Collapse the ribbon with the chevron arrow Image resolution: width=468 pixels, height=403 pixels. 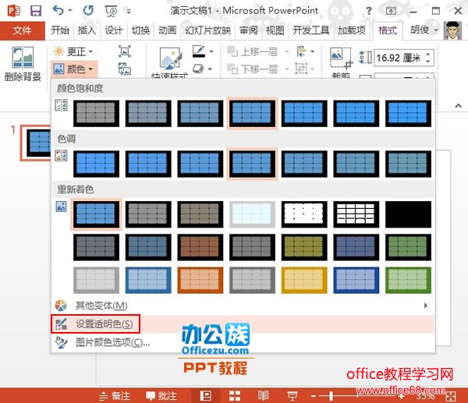tap(458, 105)
